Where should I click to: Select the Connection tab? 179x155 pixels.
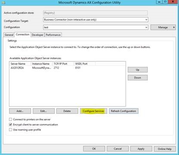22,34
